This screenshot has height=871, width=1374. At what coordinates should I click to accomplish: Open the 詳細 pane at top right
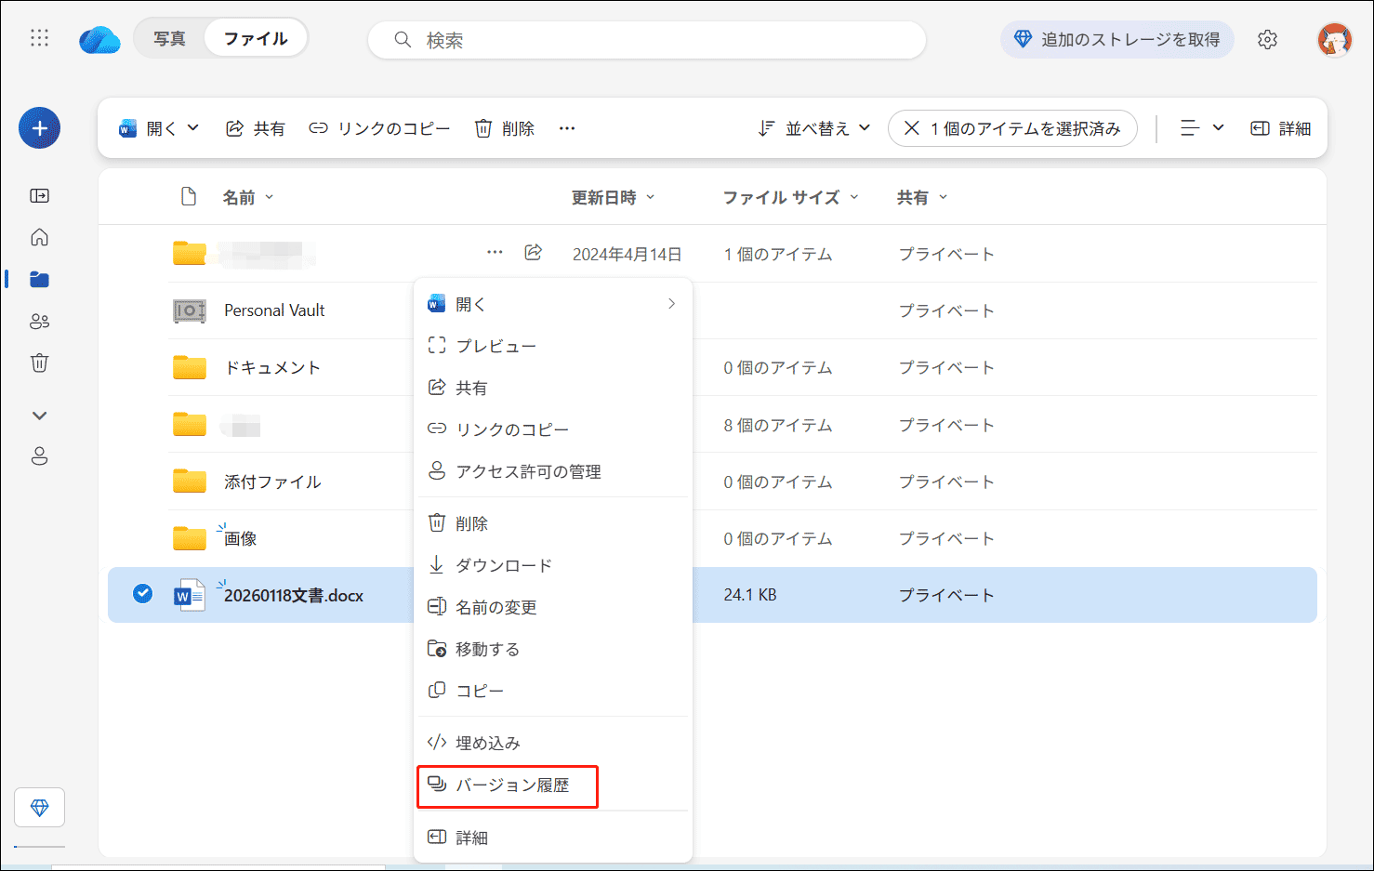point(1280,128)
